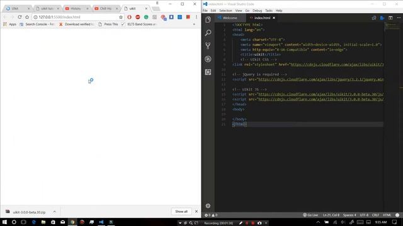This screenshot has width=403, height=226.
Task: Change encoding via UTF-8 status entry
Action: (364, 215)
